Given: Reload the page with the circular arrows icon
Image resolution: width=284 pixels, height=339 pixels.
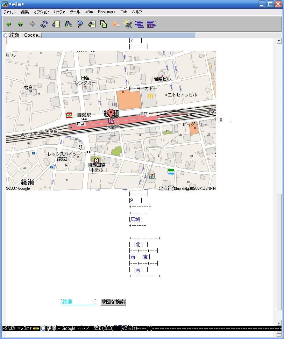Looking at the screenshot, I should tap(44, 24).
